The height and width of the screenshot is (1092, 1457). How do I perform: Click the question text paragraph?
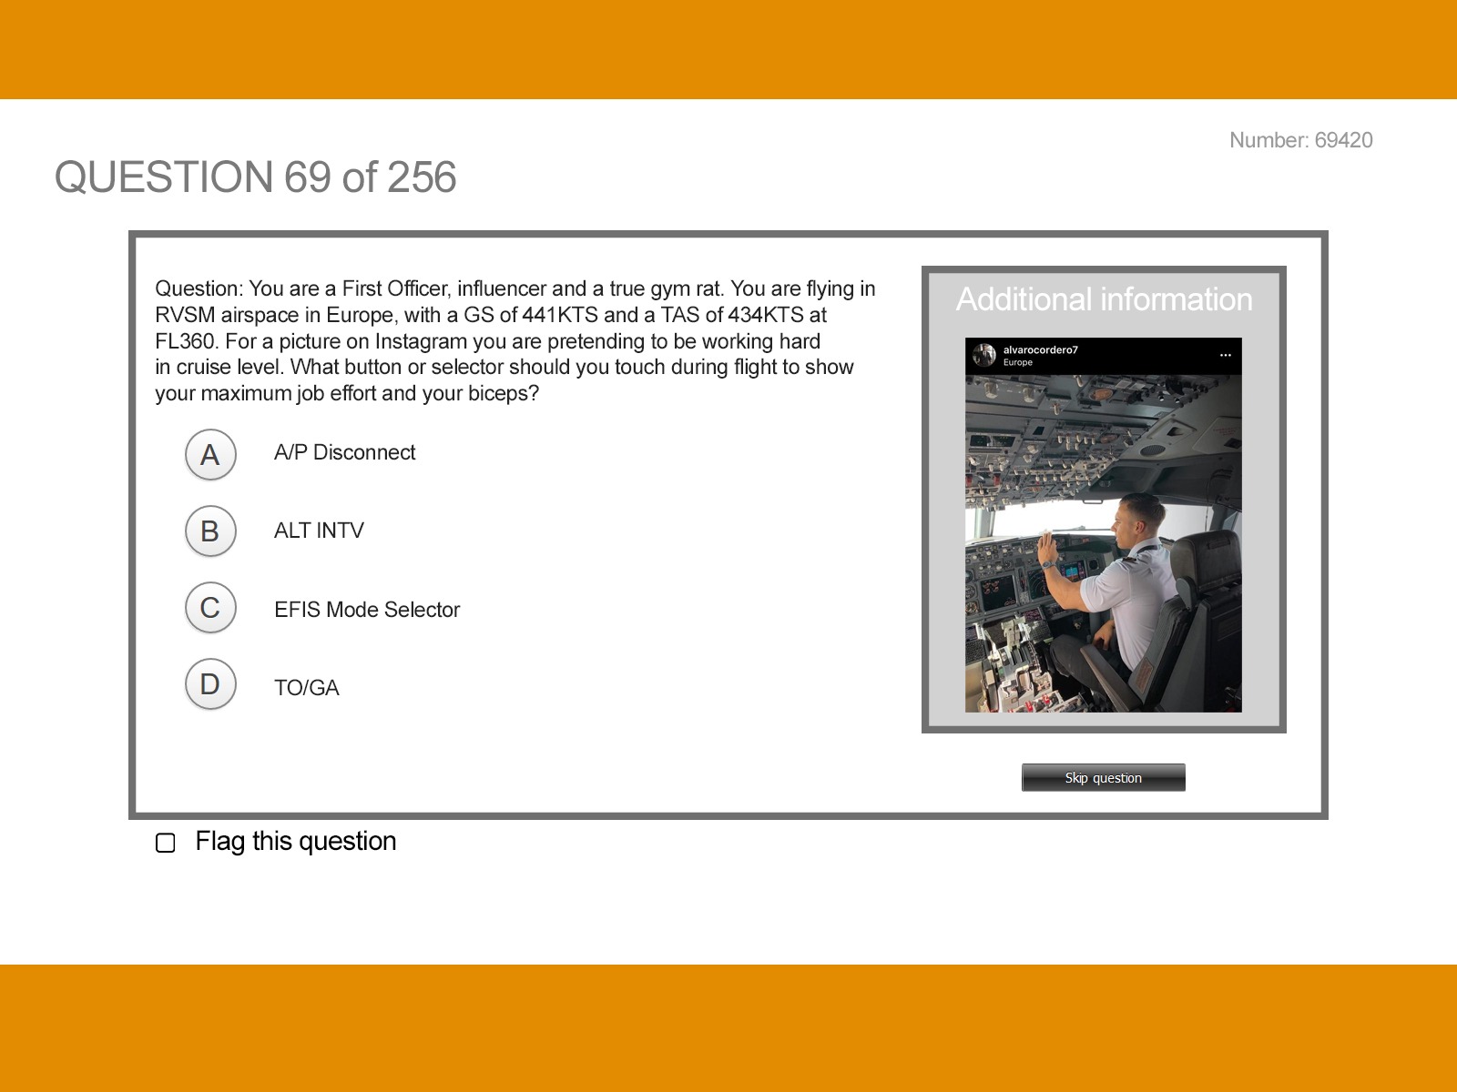click(515, 340)
